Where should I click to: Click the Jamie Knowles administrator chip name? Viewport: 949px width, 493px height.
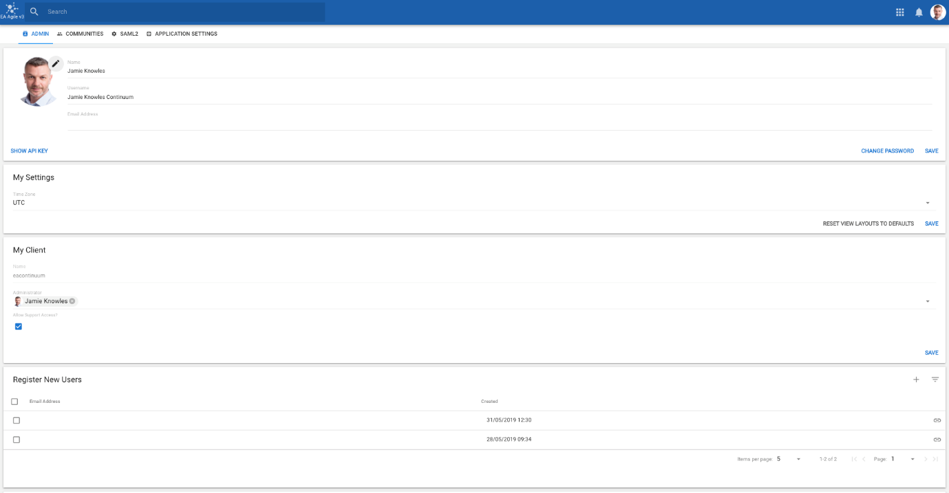tap(46, 301)
